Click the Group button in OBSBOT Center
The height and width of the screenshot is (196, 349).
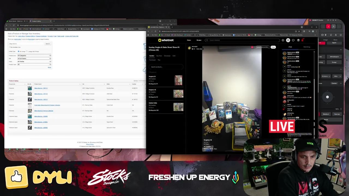click(x=334, y=62)
